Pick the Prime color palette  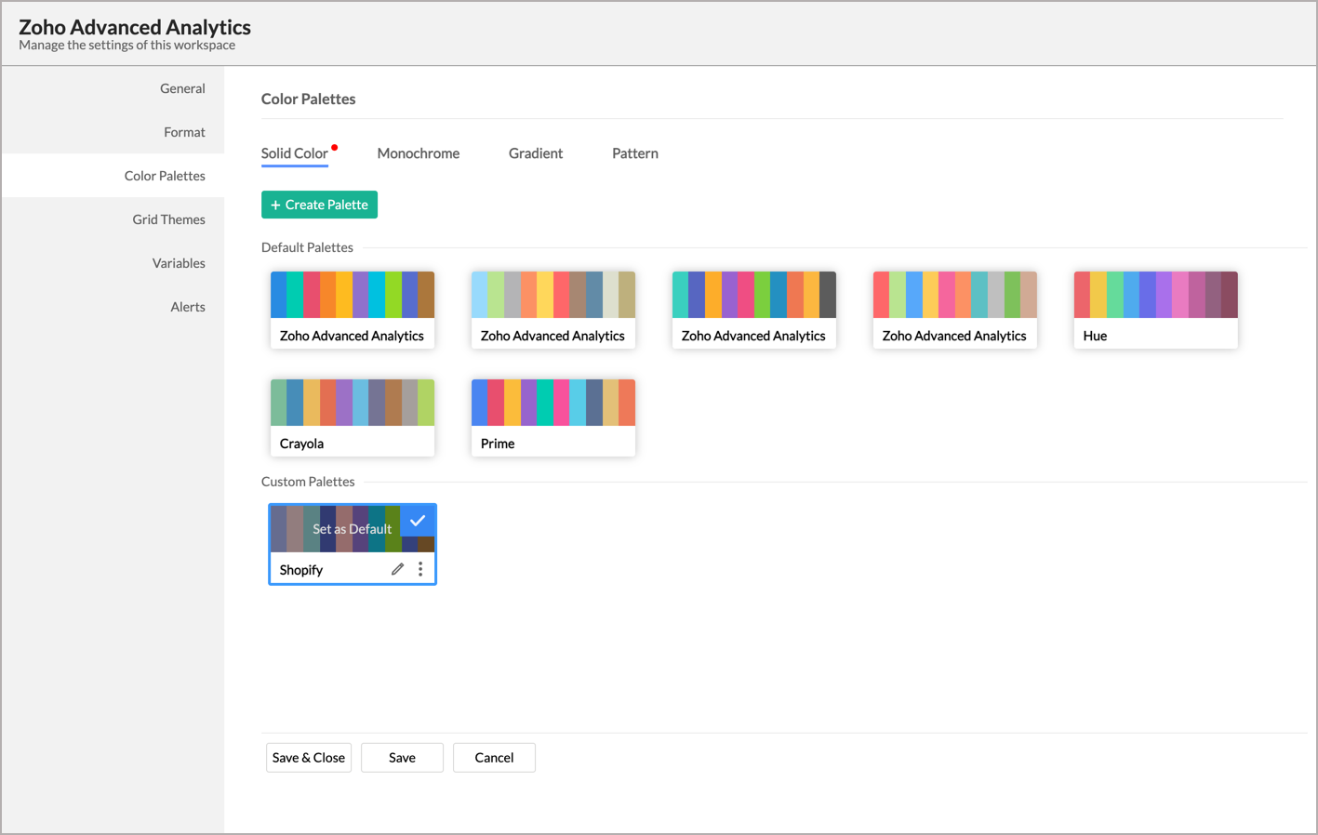click(552, 417)
